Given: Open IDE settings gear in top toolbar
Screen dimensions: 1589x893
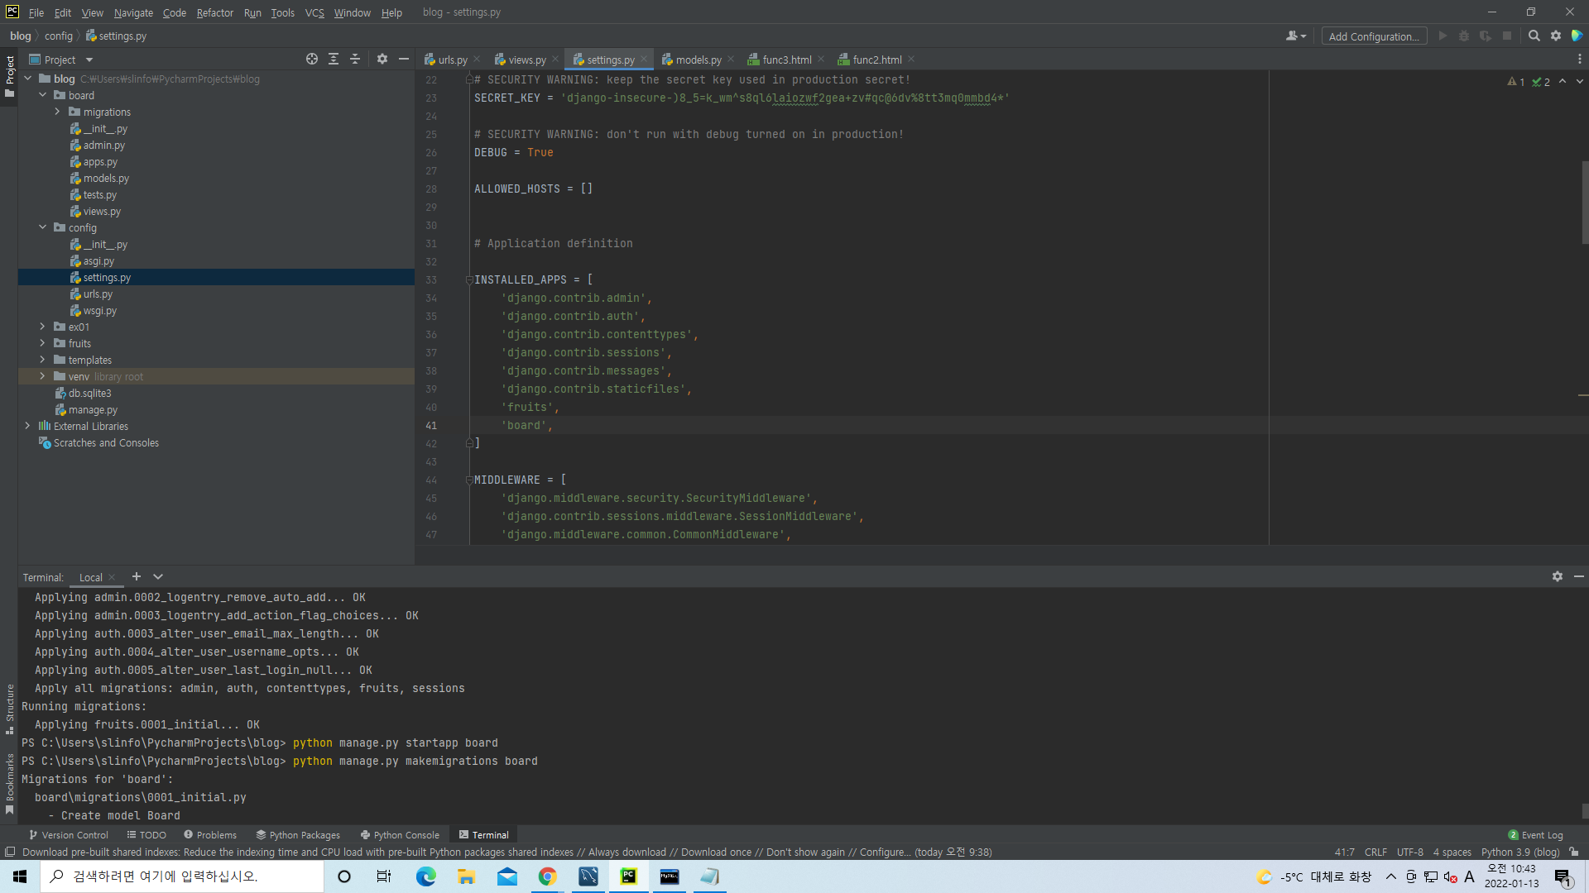Looking at the screenshot, I should 1556,36.
